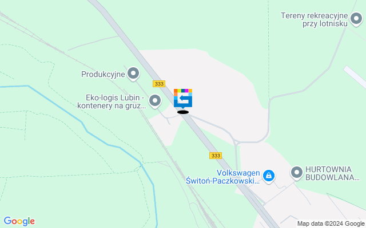Click the black oval under the marker

183,112
